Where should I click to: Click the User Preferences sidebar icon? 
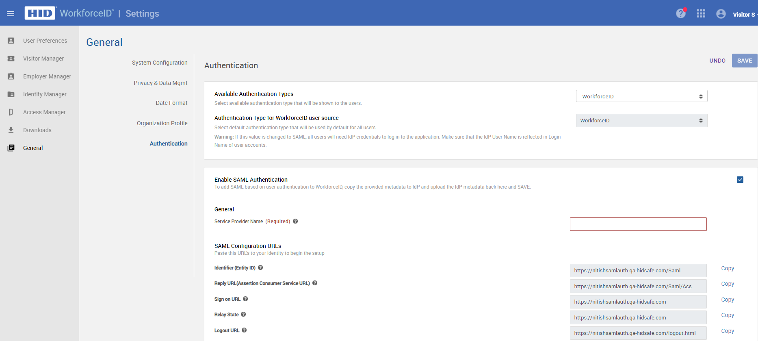(x=11, y=41)
